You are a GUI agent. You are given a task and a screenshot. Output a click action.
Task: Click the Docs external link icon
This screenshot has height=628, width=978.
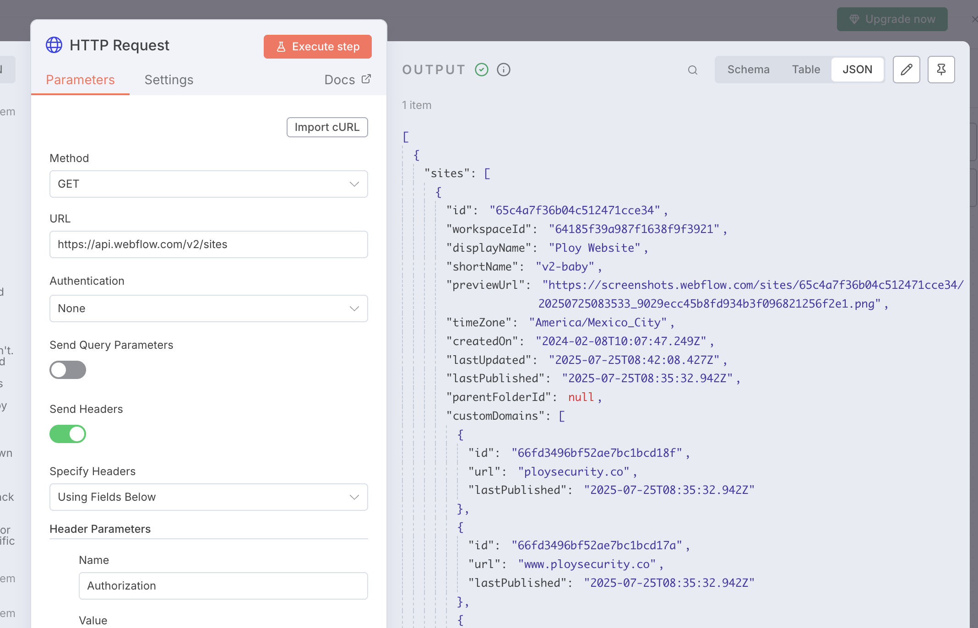pyautogui.click(x=366, y=79)
